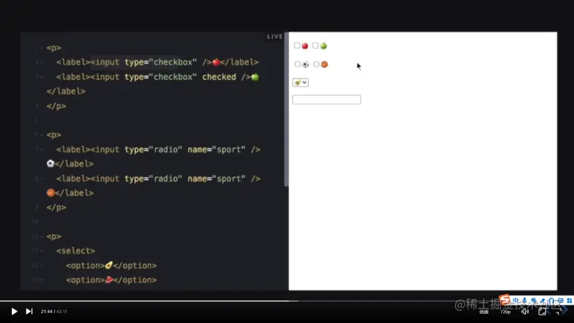
Task: Focus the empty text input in preview
Action: click(326, 99)
